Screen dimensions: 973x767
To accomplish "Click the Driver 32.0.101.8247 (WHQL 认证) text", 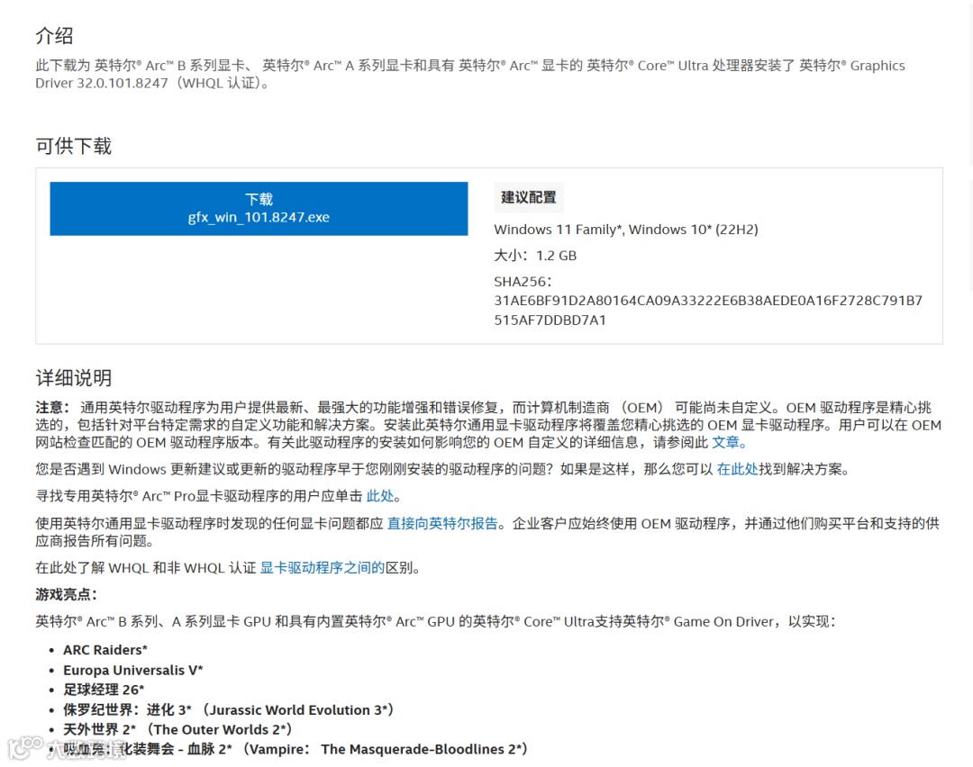I will tap(154, 83).
